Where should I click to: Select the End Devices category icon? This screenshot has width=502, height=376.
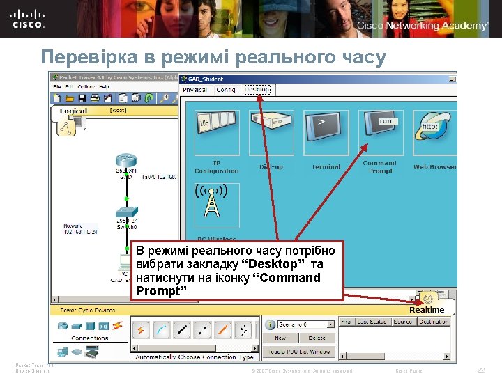(63, 352)
